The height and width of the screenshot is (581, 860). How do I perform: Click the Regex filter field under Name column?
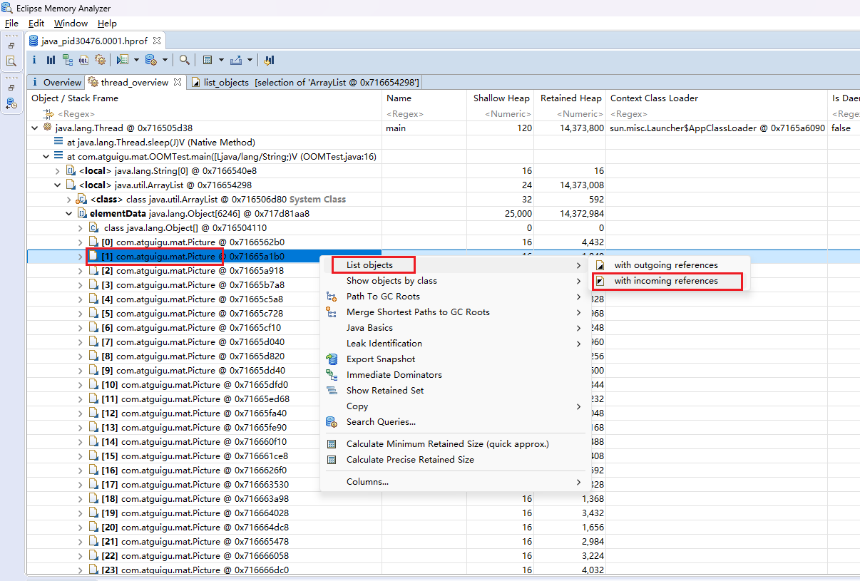424,114
